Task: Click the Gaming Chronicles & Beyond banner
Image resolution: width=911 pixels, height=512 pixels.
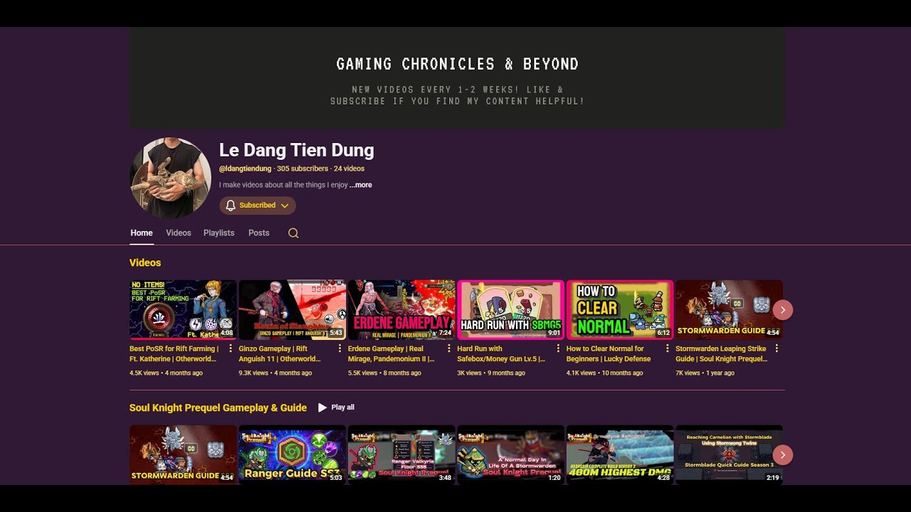Action: pos(457,78)
